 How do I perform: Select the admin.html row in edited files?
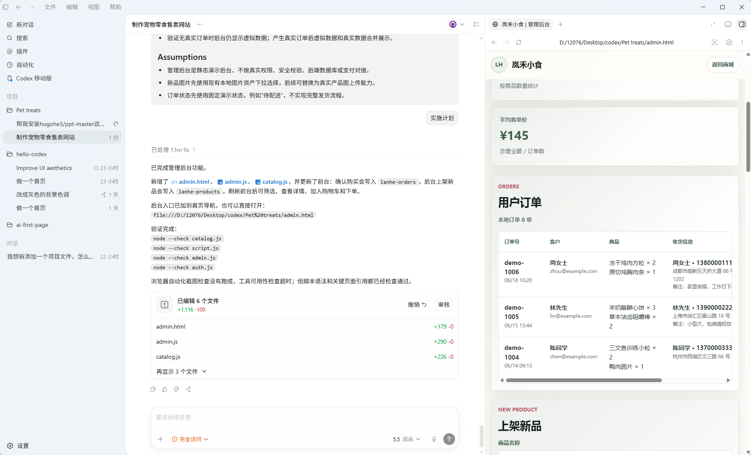coord(304,326)
